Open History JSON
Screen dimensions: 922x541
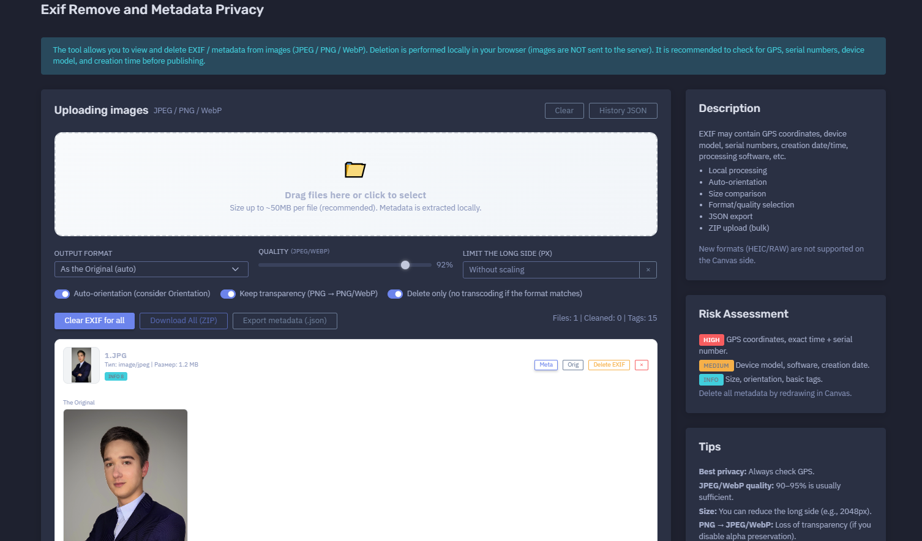[623, 111]
